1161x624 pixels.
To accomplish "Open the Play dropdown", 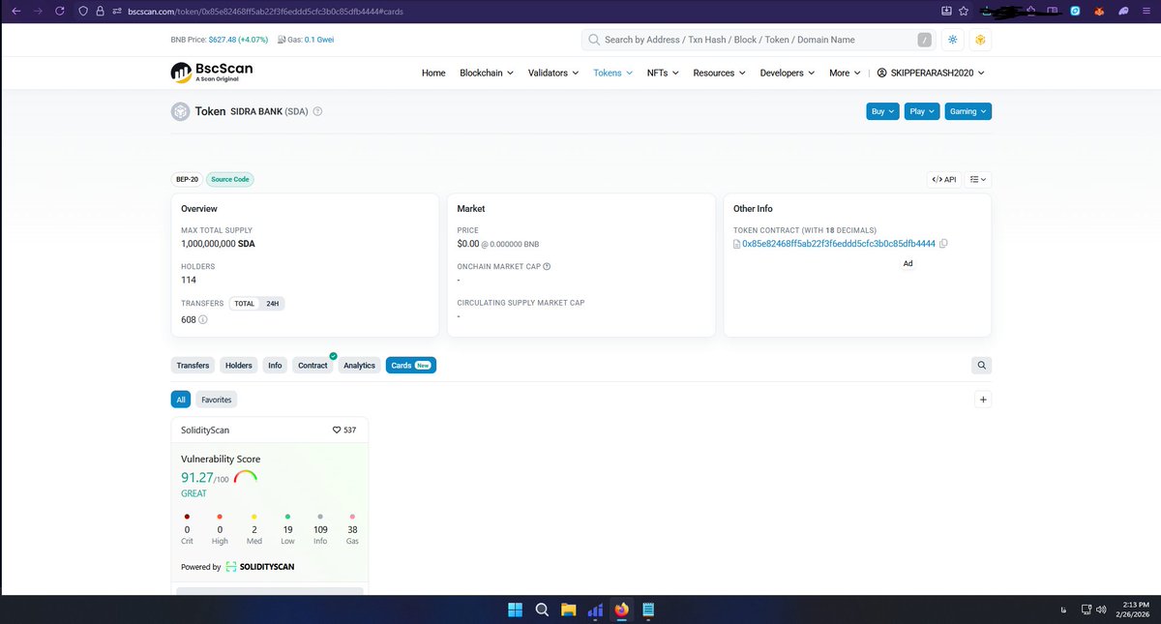I will pyautogui.click(x=922, y=111).
